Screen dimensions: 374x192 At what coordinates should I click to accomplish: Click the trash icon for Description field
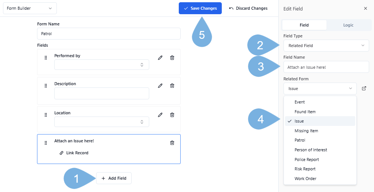[172, 86]
